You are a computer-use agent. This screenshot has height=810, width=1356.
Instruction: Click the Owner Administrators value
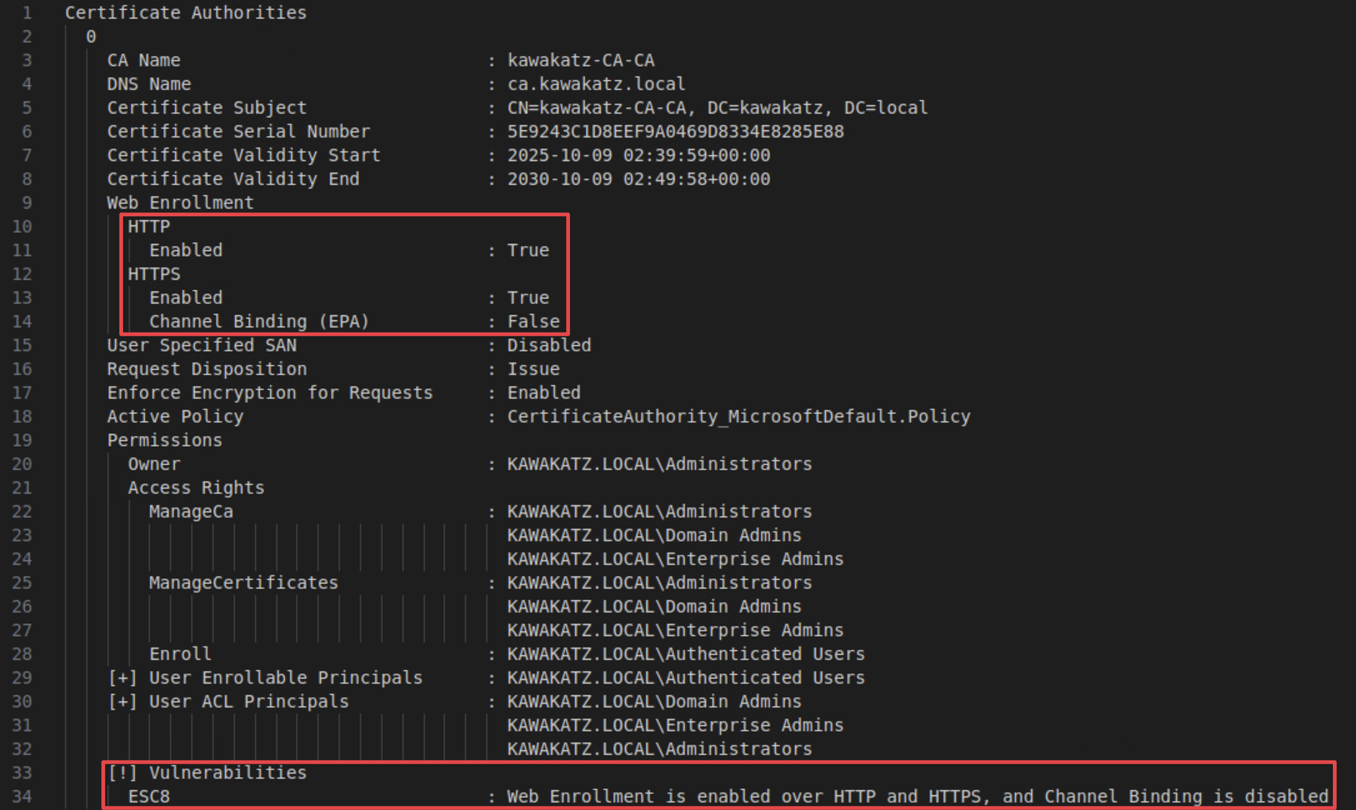pyautogui.click(x=659, y=464)
